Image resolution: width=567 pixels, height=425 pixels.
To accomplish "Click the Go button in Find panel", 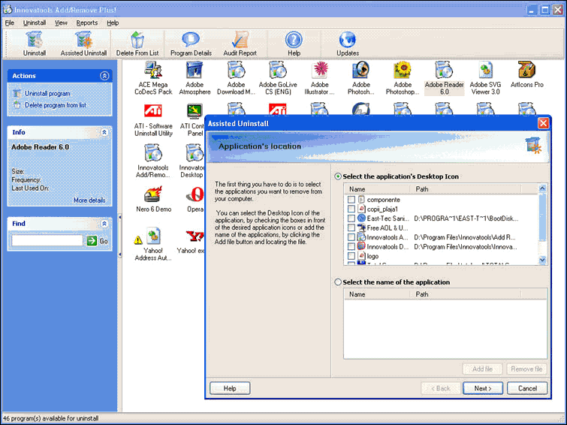I will 98,241.
